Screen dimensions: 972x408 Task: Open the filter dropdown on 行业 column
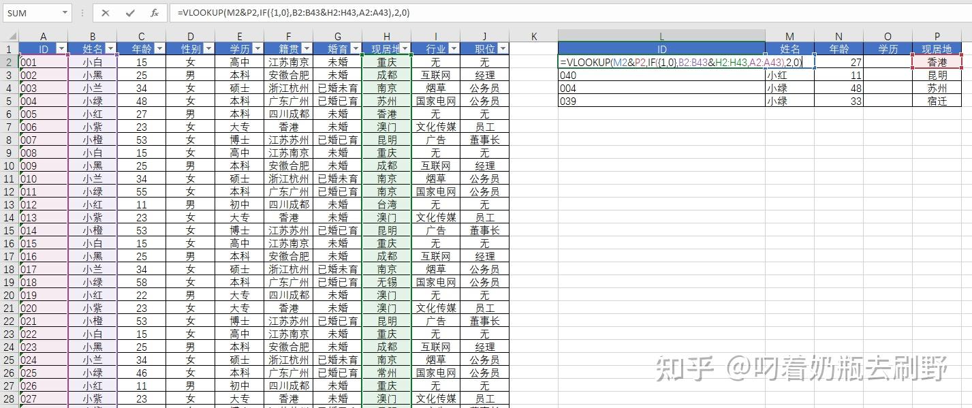[454, 48]
